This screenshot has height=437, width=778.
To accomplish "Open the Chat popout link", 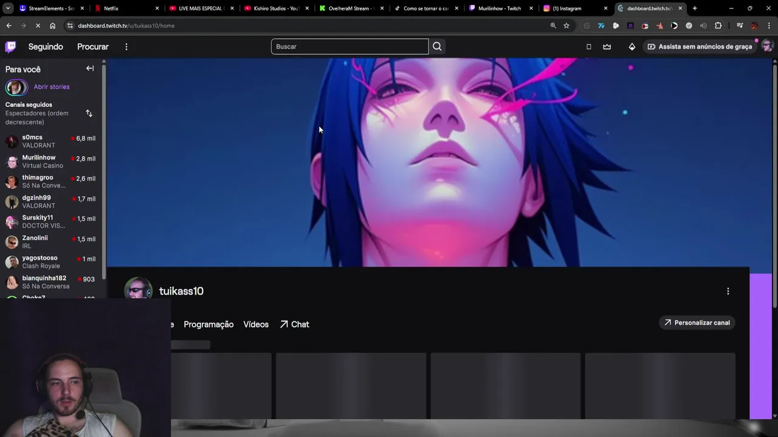I will [x=295, y=325].
